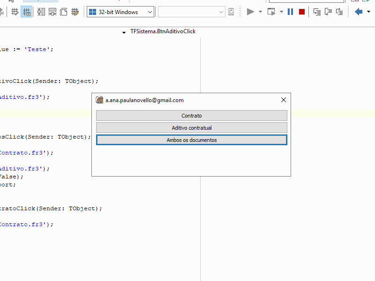Click the 'Teste' string in the code

click(37, 49)
